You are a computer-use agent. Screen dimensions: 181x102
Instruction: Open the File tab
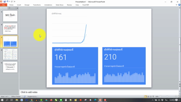pos(3,5)
